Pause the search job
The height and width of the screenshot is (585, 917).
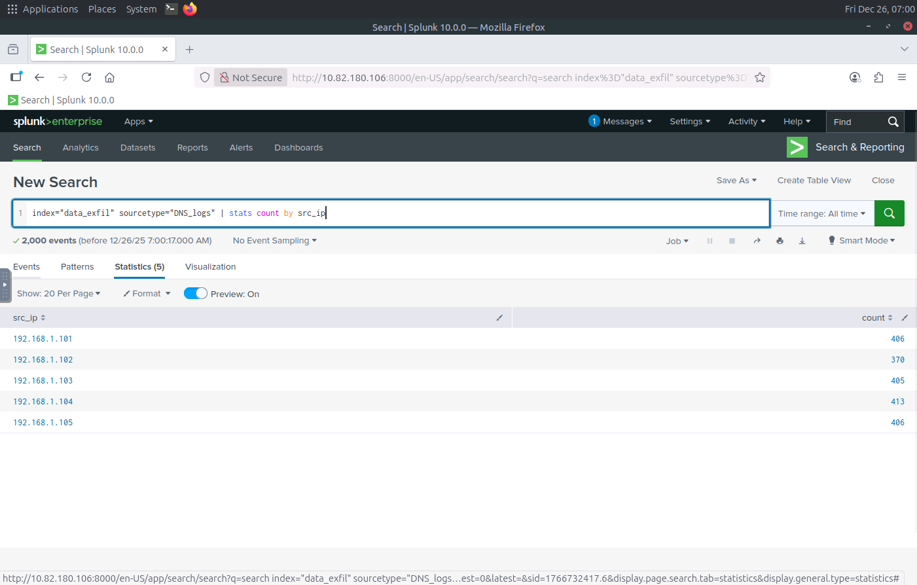point(710,241)
